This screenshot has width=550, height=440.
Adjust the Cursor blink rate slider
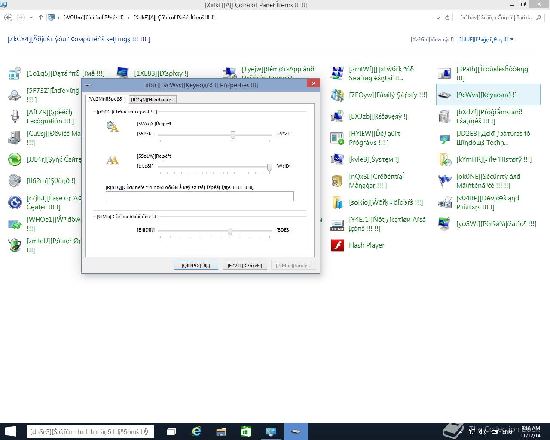pyautogui.click(x=230, y=232)
